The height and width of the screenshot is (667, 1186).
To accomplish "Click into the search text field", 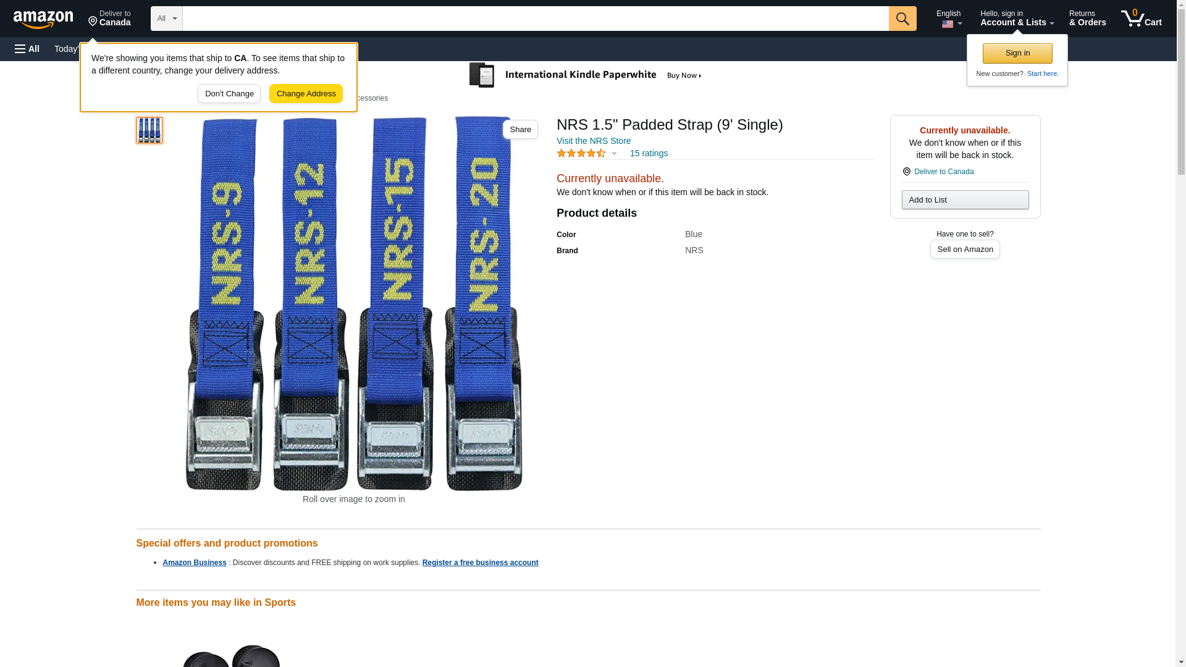I will (535, 19).
